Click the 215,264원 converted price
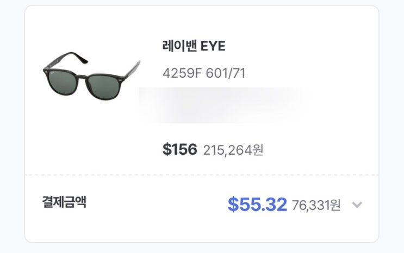404x253 pixels. click(x=233, y=150)
